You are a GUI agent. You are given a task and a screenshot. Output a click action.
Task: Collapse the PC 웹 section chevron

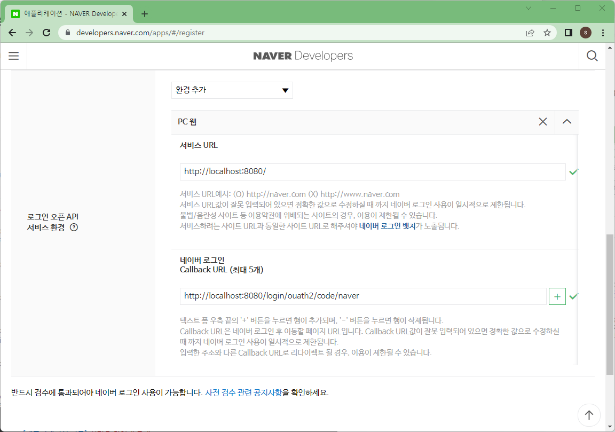(567, 122)
